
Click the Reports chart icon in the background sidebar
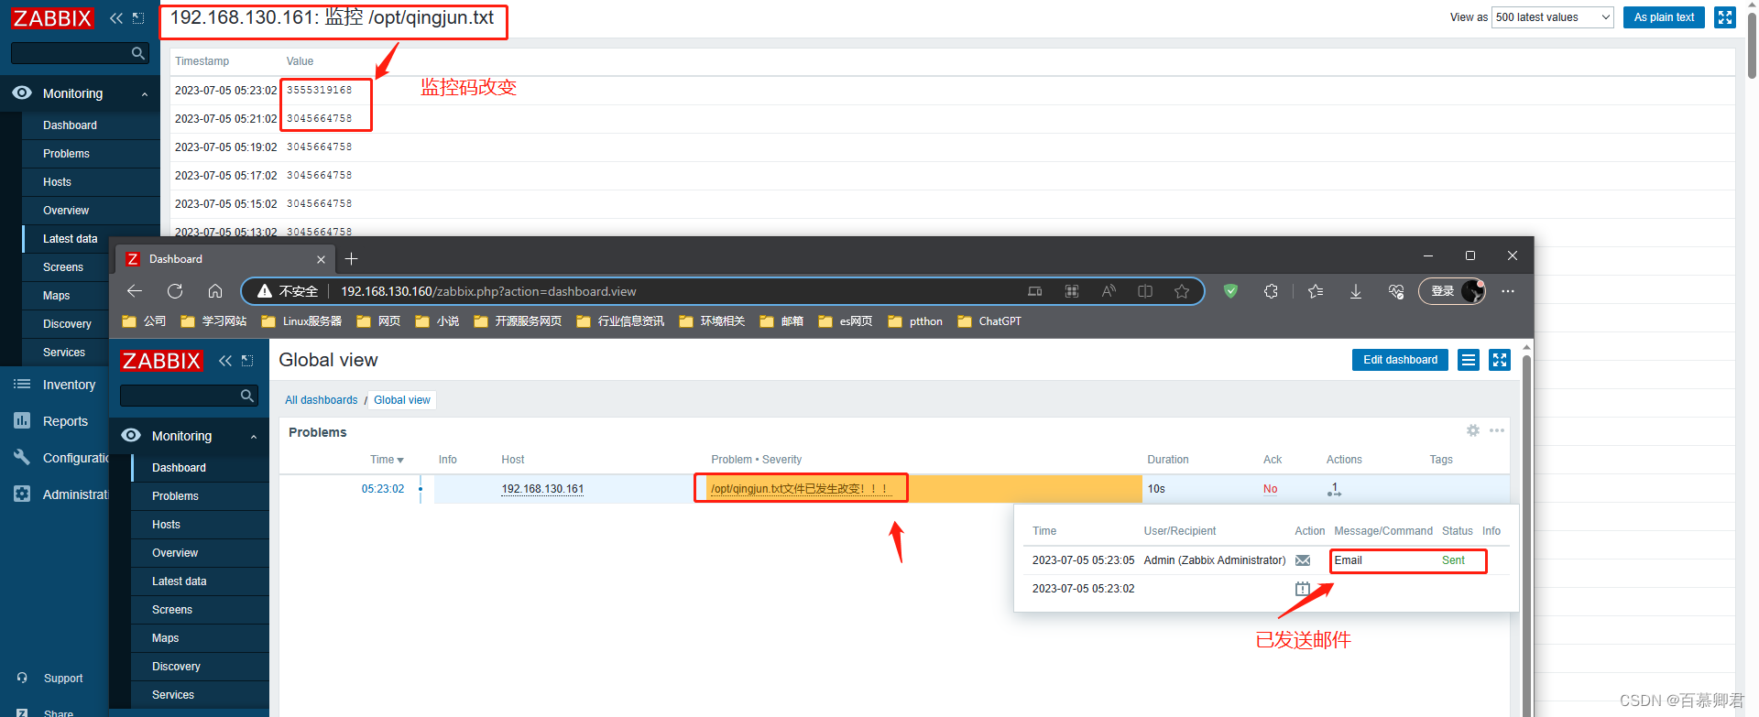[x=22, y=420]
